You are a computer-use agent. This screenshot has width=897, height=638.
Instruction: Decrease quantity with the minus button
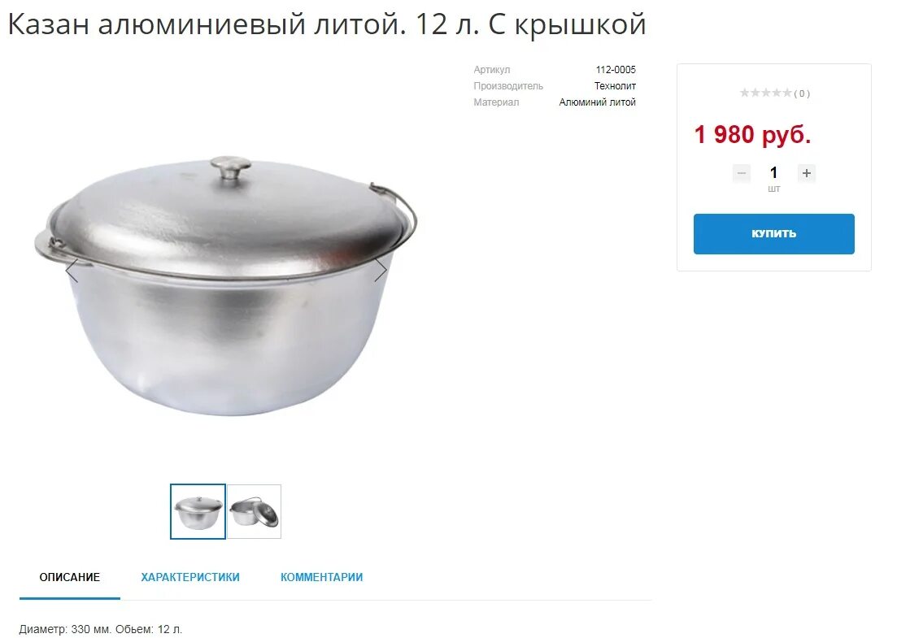coord(742,172)
